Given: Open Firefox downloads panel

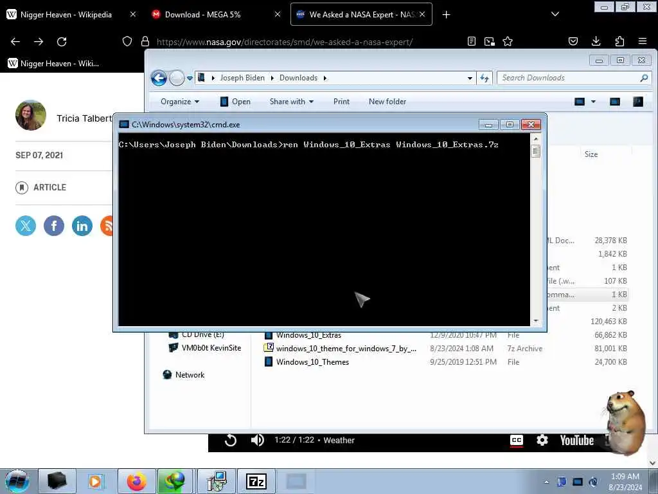Looking at the screenshot, I should [596, 41].
